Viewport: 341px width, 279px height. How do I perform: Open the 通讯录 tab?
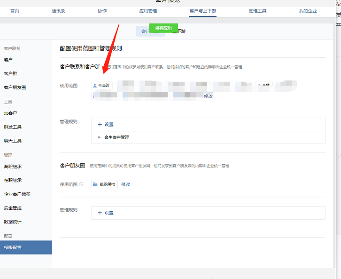click(58, 11)
